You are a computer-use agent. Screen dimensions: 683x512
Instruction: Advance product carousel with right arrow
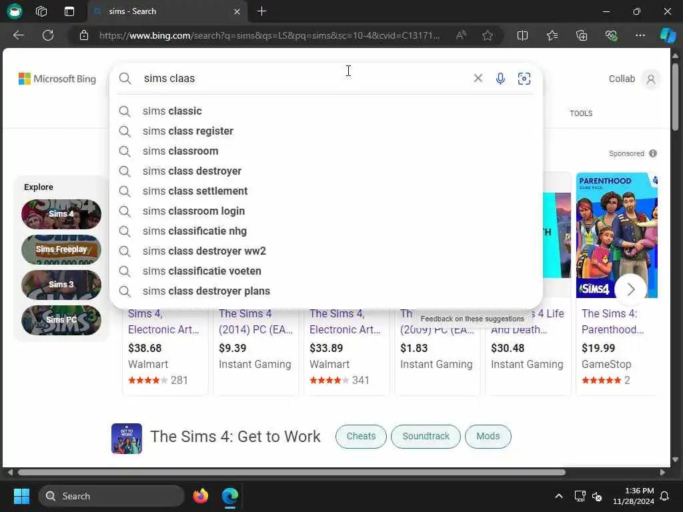pos(631,289)
